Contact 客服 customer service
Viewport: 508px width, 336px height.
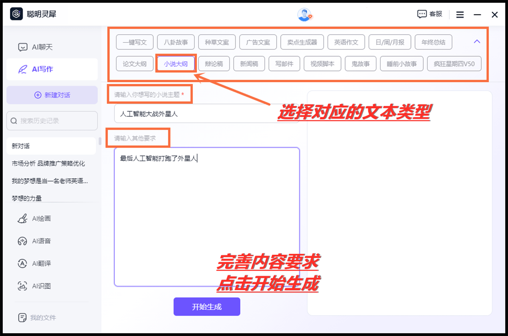pyautogui.click(x=429, y=14)
